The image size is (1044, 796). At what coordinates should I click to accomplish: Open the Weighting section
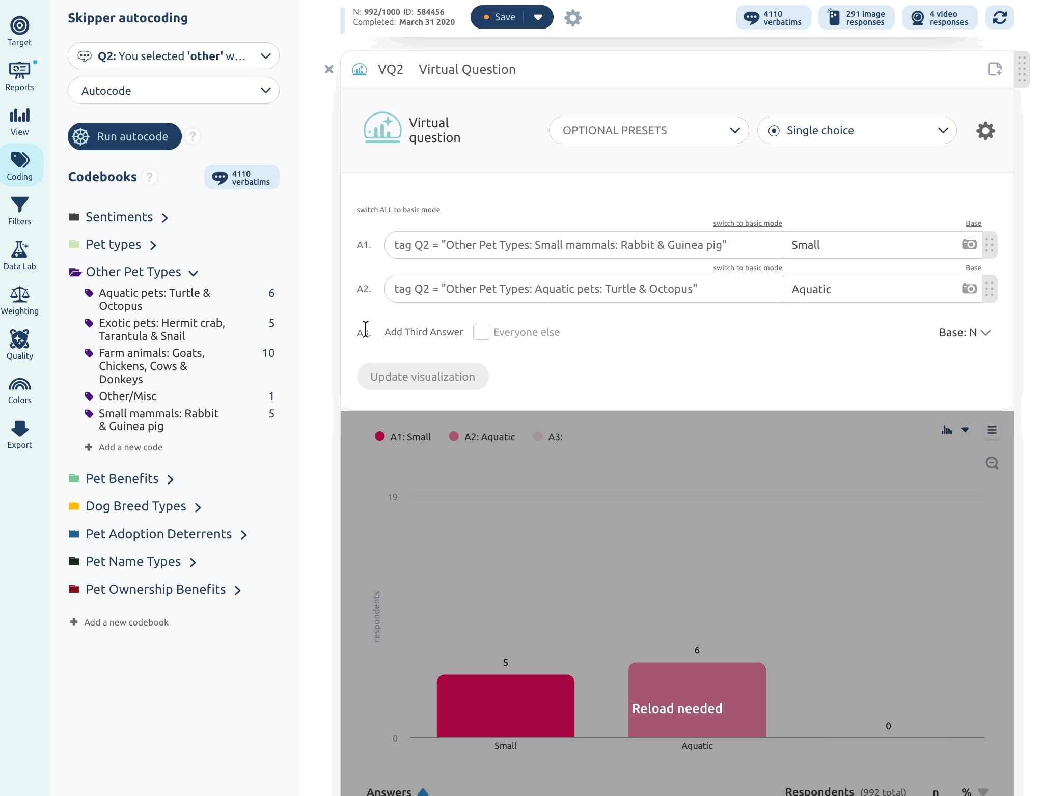coord(19,300)
